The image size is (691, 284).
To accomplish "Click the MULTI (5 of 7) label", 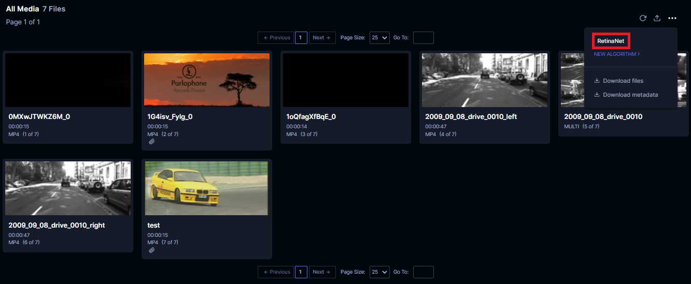I will [582, 126].
